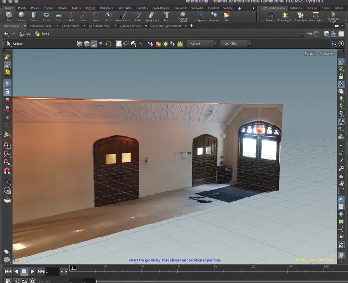Select the Tube shelf tool
The height and width of the screenshot is (283, 348).
tap(34, 16)
